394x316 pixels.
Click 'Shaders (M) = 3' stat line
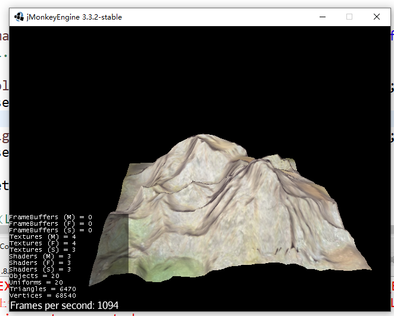click(40, 256)
